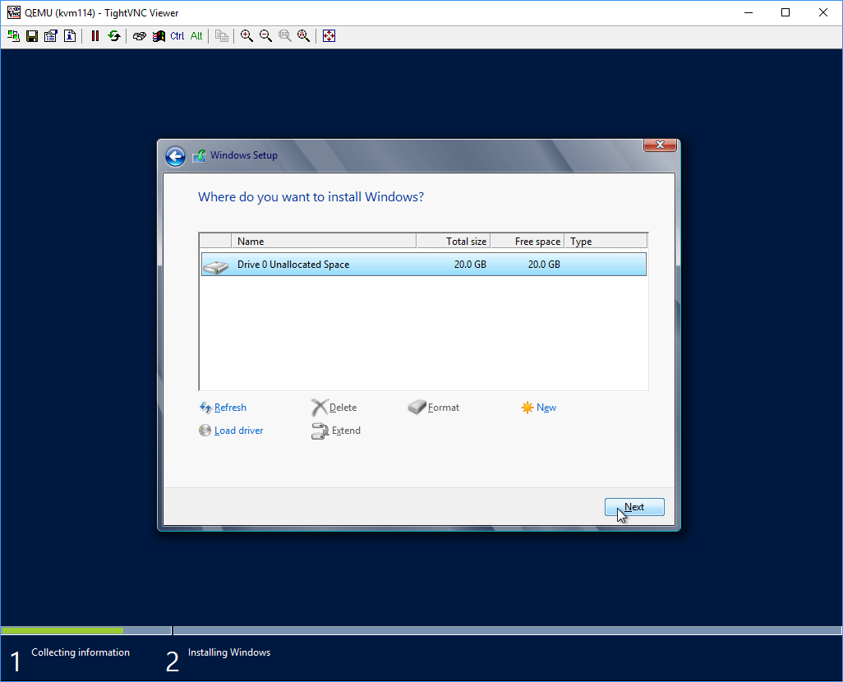Click the Save connection floppy icon
Viewport: 843px width, 682px height.
32,36
